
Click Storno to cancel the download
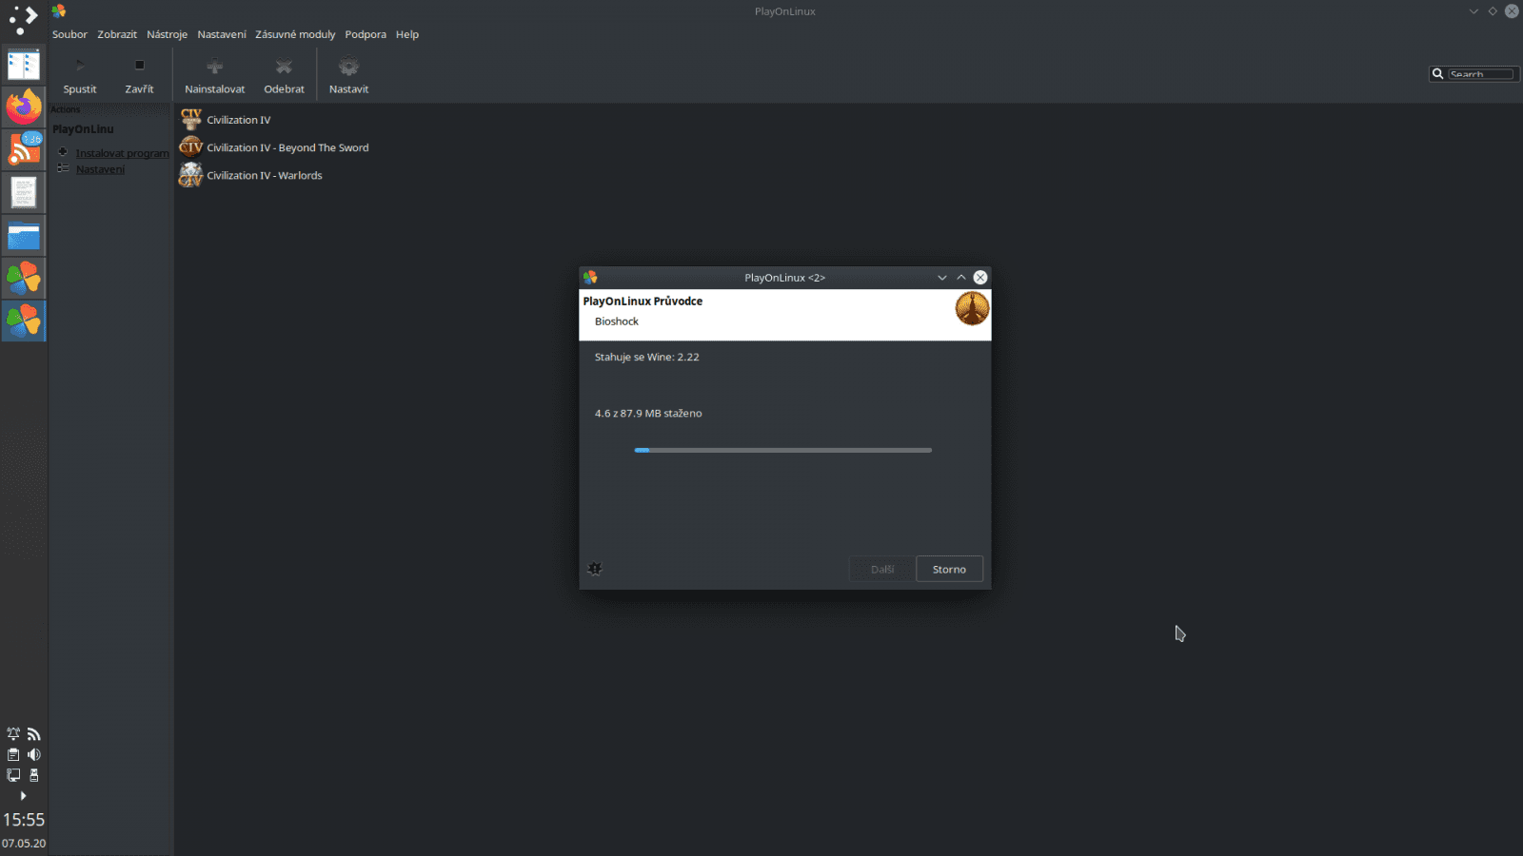[x=949, y=569]
